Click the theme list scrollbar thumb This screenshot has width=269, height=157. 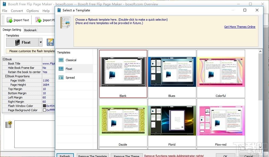point(260,77)
